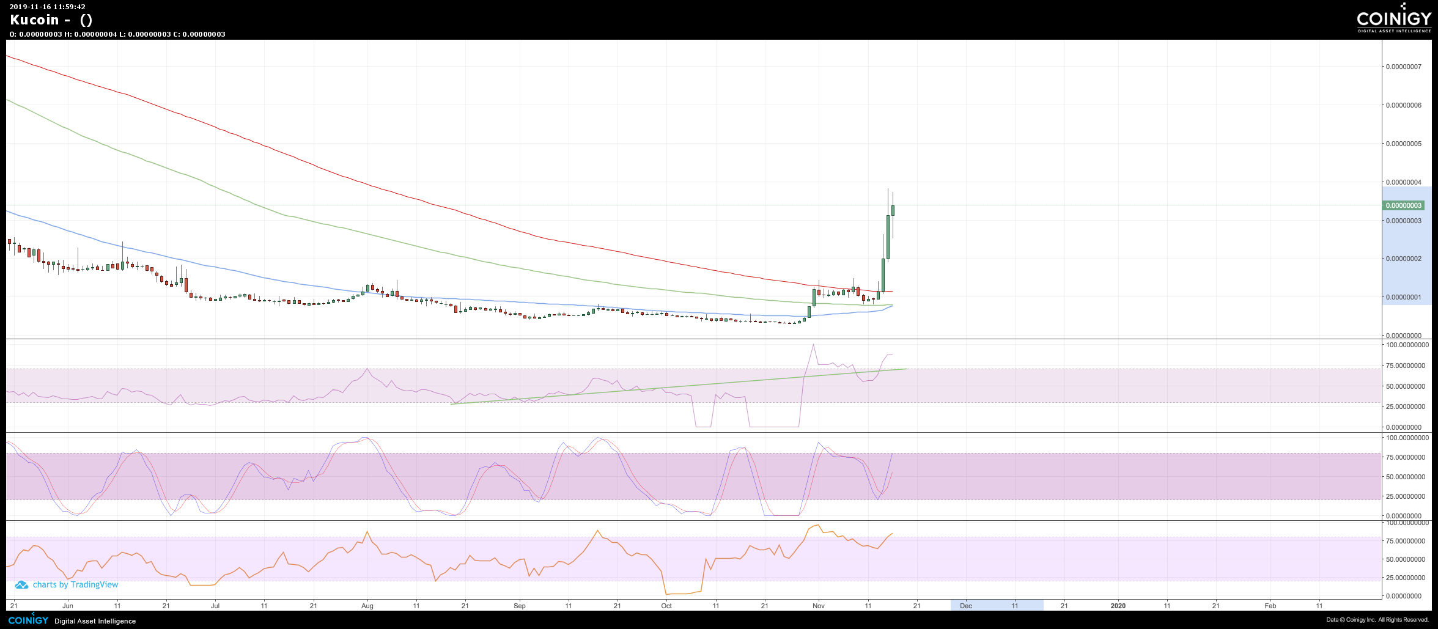
Task: Click the green current price label on the price axis
Action: tap(1403, 205)
